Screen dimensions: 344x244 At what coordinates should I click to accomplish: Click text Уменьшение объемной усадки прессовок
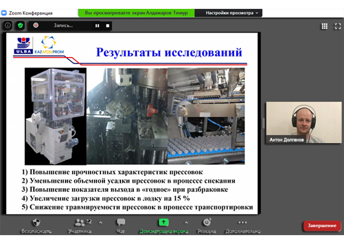click(x=97, y=181)
